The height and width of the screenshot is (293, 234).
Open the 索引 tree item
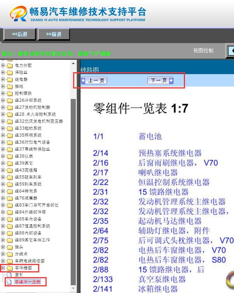[19, 275]
